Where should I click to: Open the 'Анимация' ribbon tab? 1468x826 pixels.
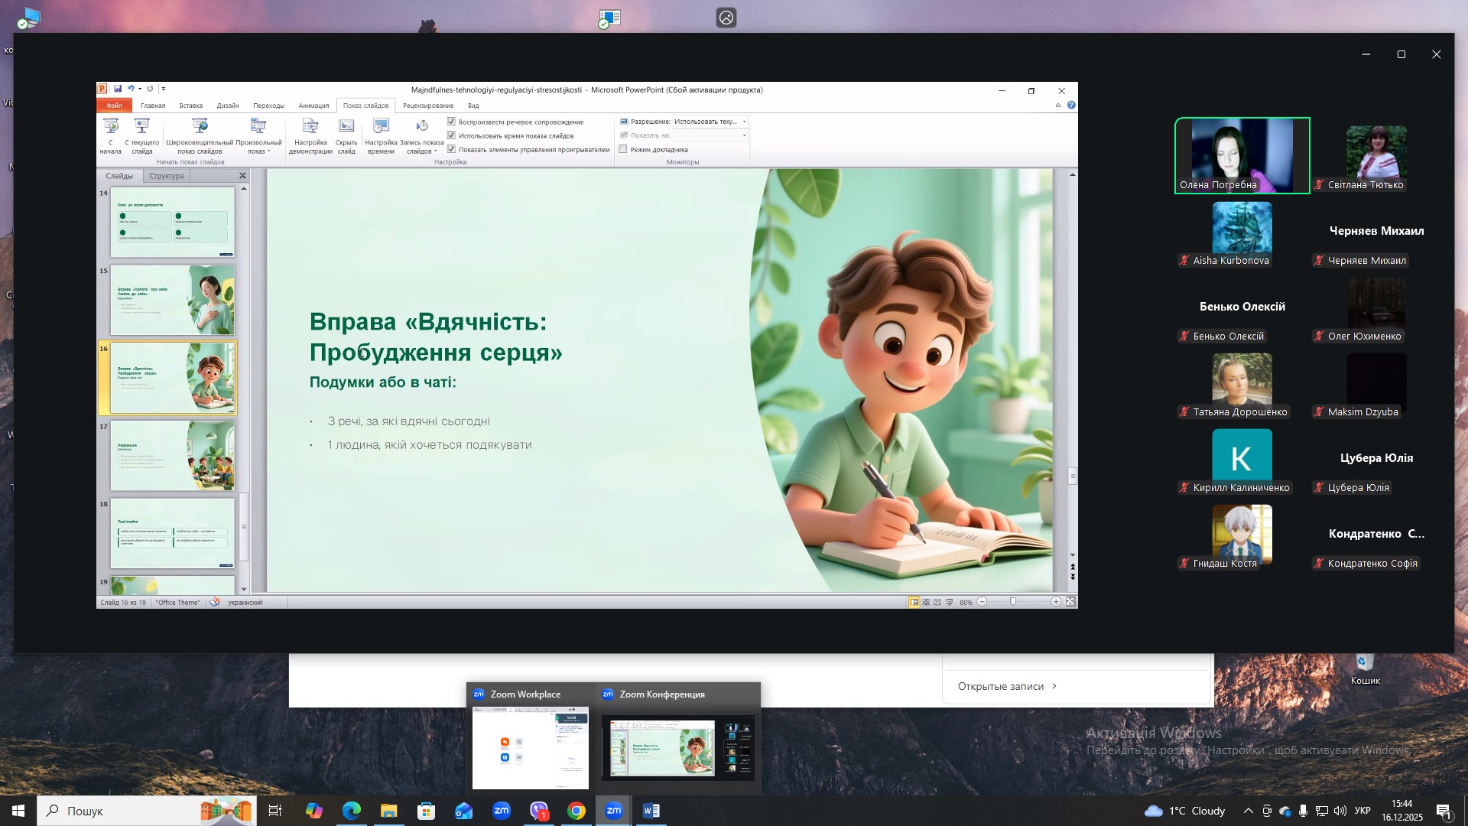point(313,106)
